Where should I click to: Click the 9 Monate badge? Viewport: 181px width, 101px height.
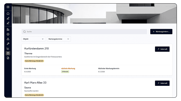65,72
